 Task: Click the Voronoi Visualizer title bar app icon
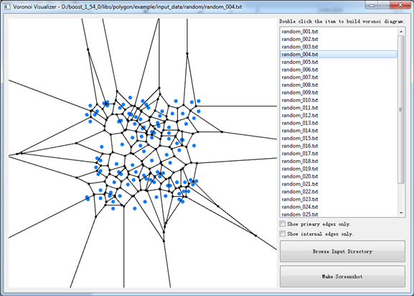7,6
